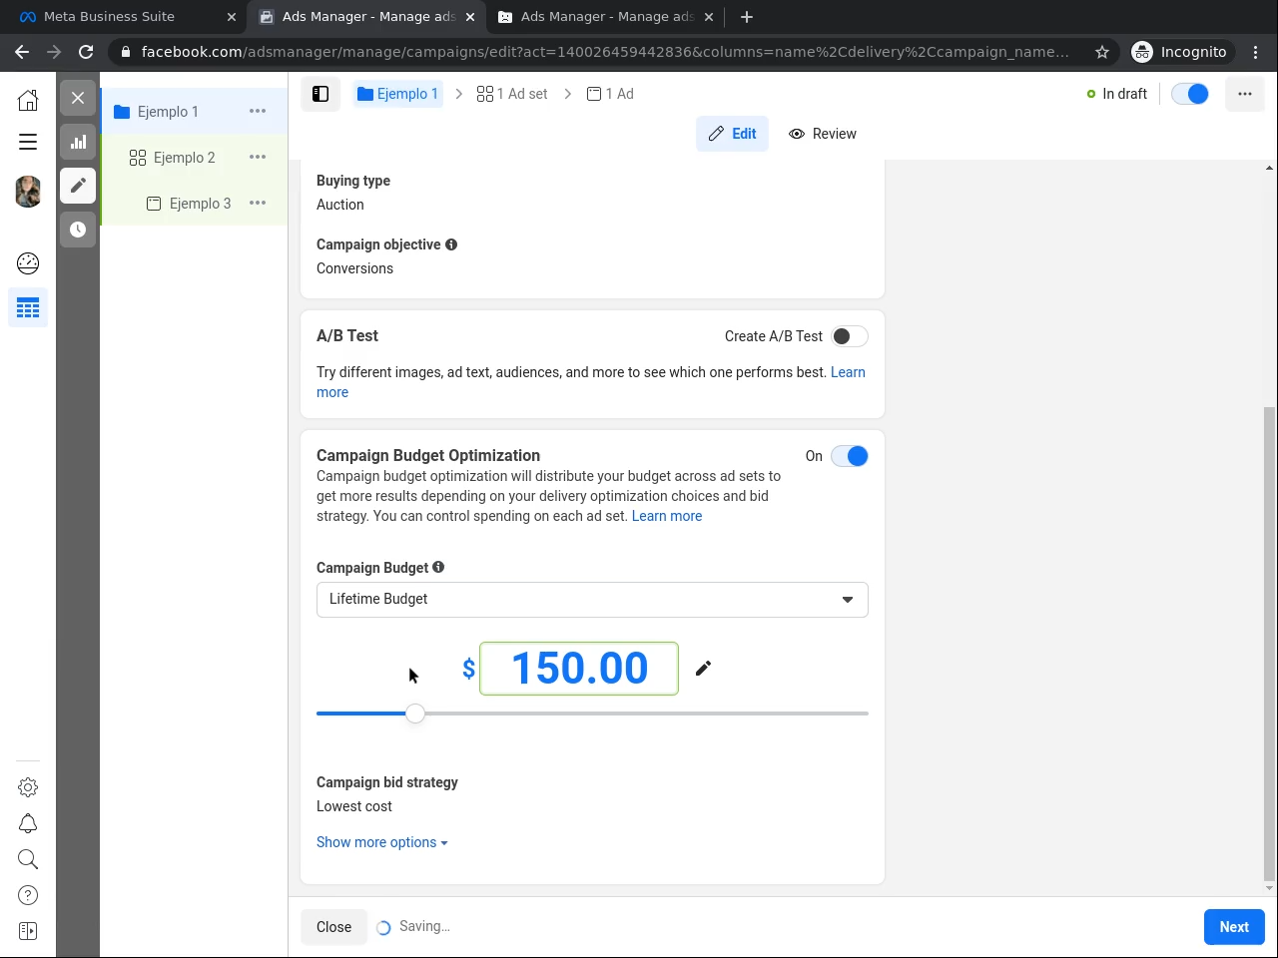Open the clock history icon
This screenshot has height=958, width=1278.
pyautogui.click(x=78, y=230)
